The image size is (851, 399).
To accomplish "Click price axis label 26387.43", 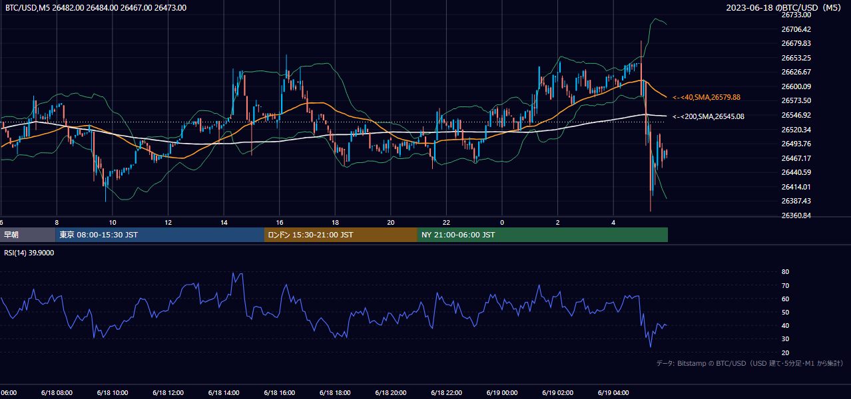I will tap(796, 201).
